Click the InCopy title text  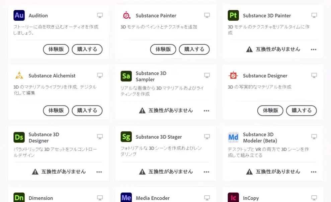pos(251,198)
